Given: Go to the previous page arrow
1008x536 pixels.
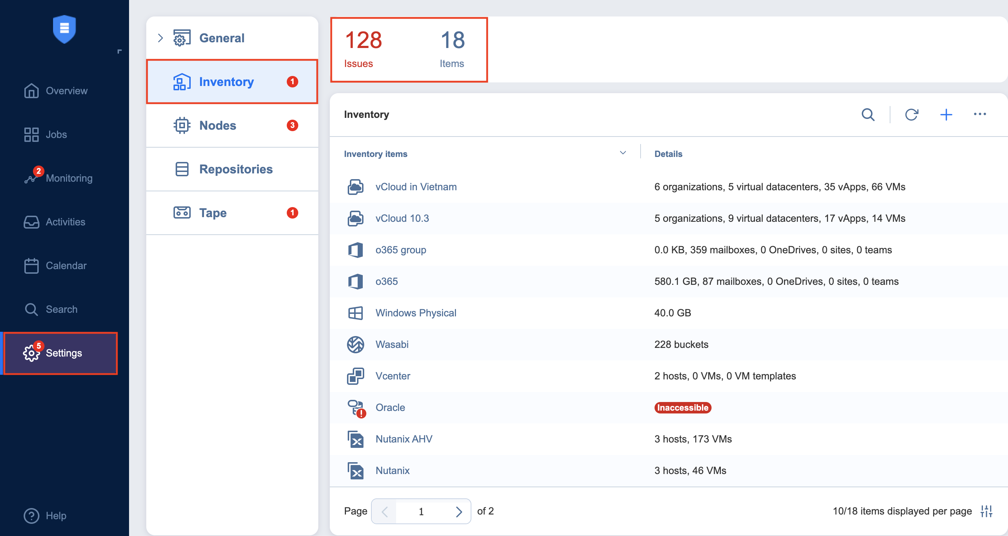Looking at the screenshot, I should [x=384, y=511].
